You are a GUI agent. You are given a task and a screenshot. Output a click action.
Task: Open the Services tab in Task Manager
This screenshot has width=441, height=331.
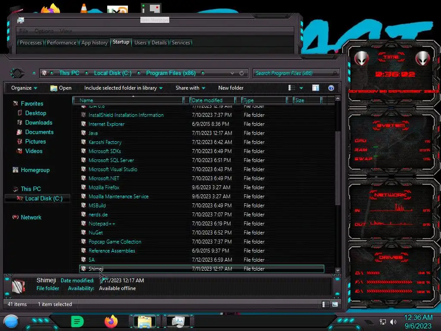[181, 43]
